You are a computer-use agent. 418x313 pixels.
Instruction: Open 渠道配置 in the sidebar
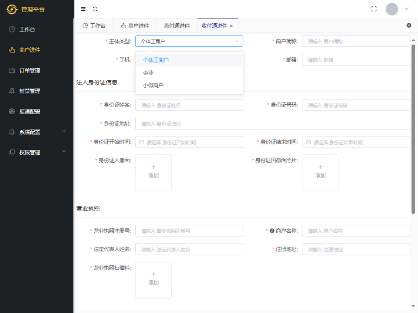(37, 111)
